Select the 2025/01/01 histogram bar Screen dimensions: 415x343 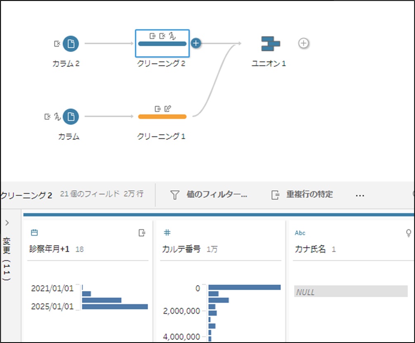(115, 307)
